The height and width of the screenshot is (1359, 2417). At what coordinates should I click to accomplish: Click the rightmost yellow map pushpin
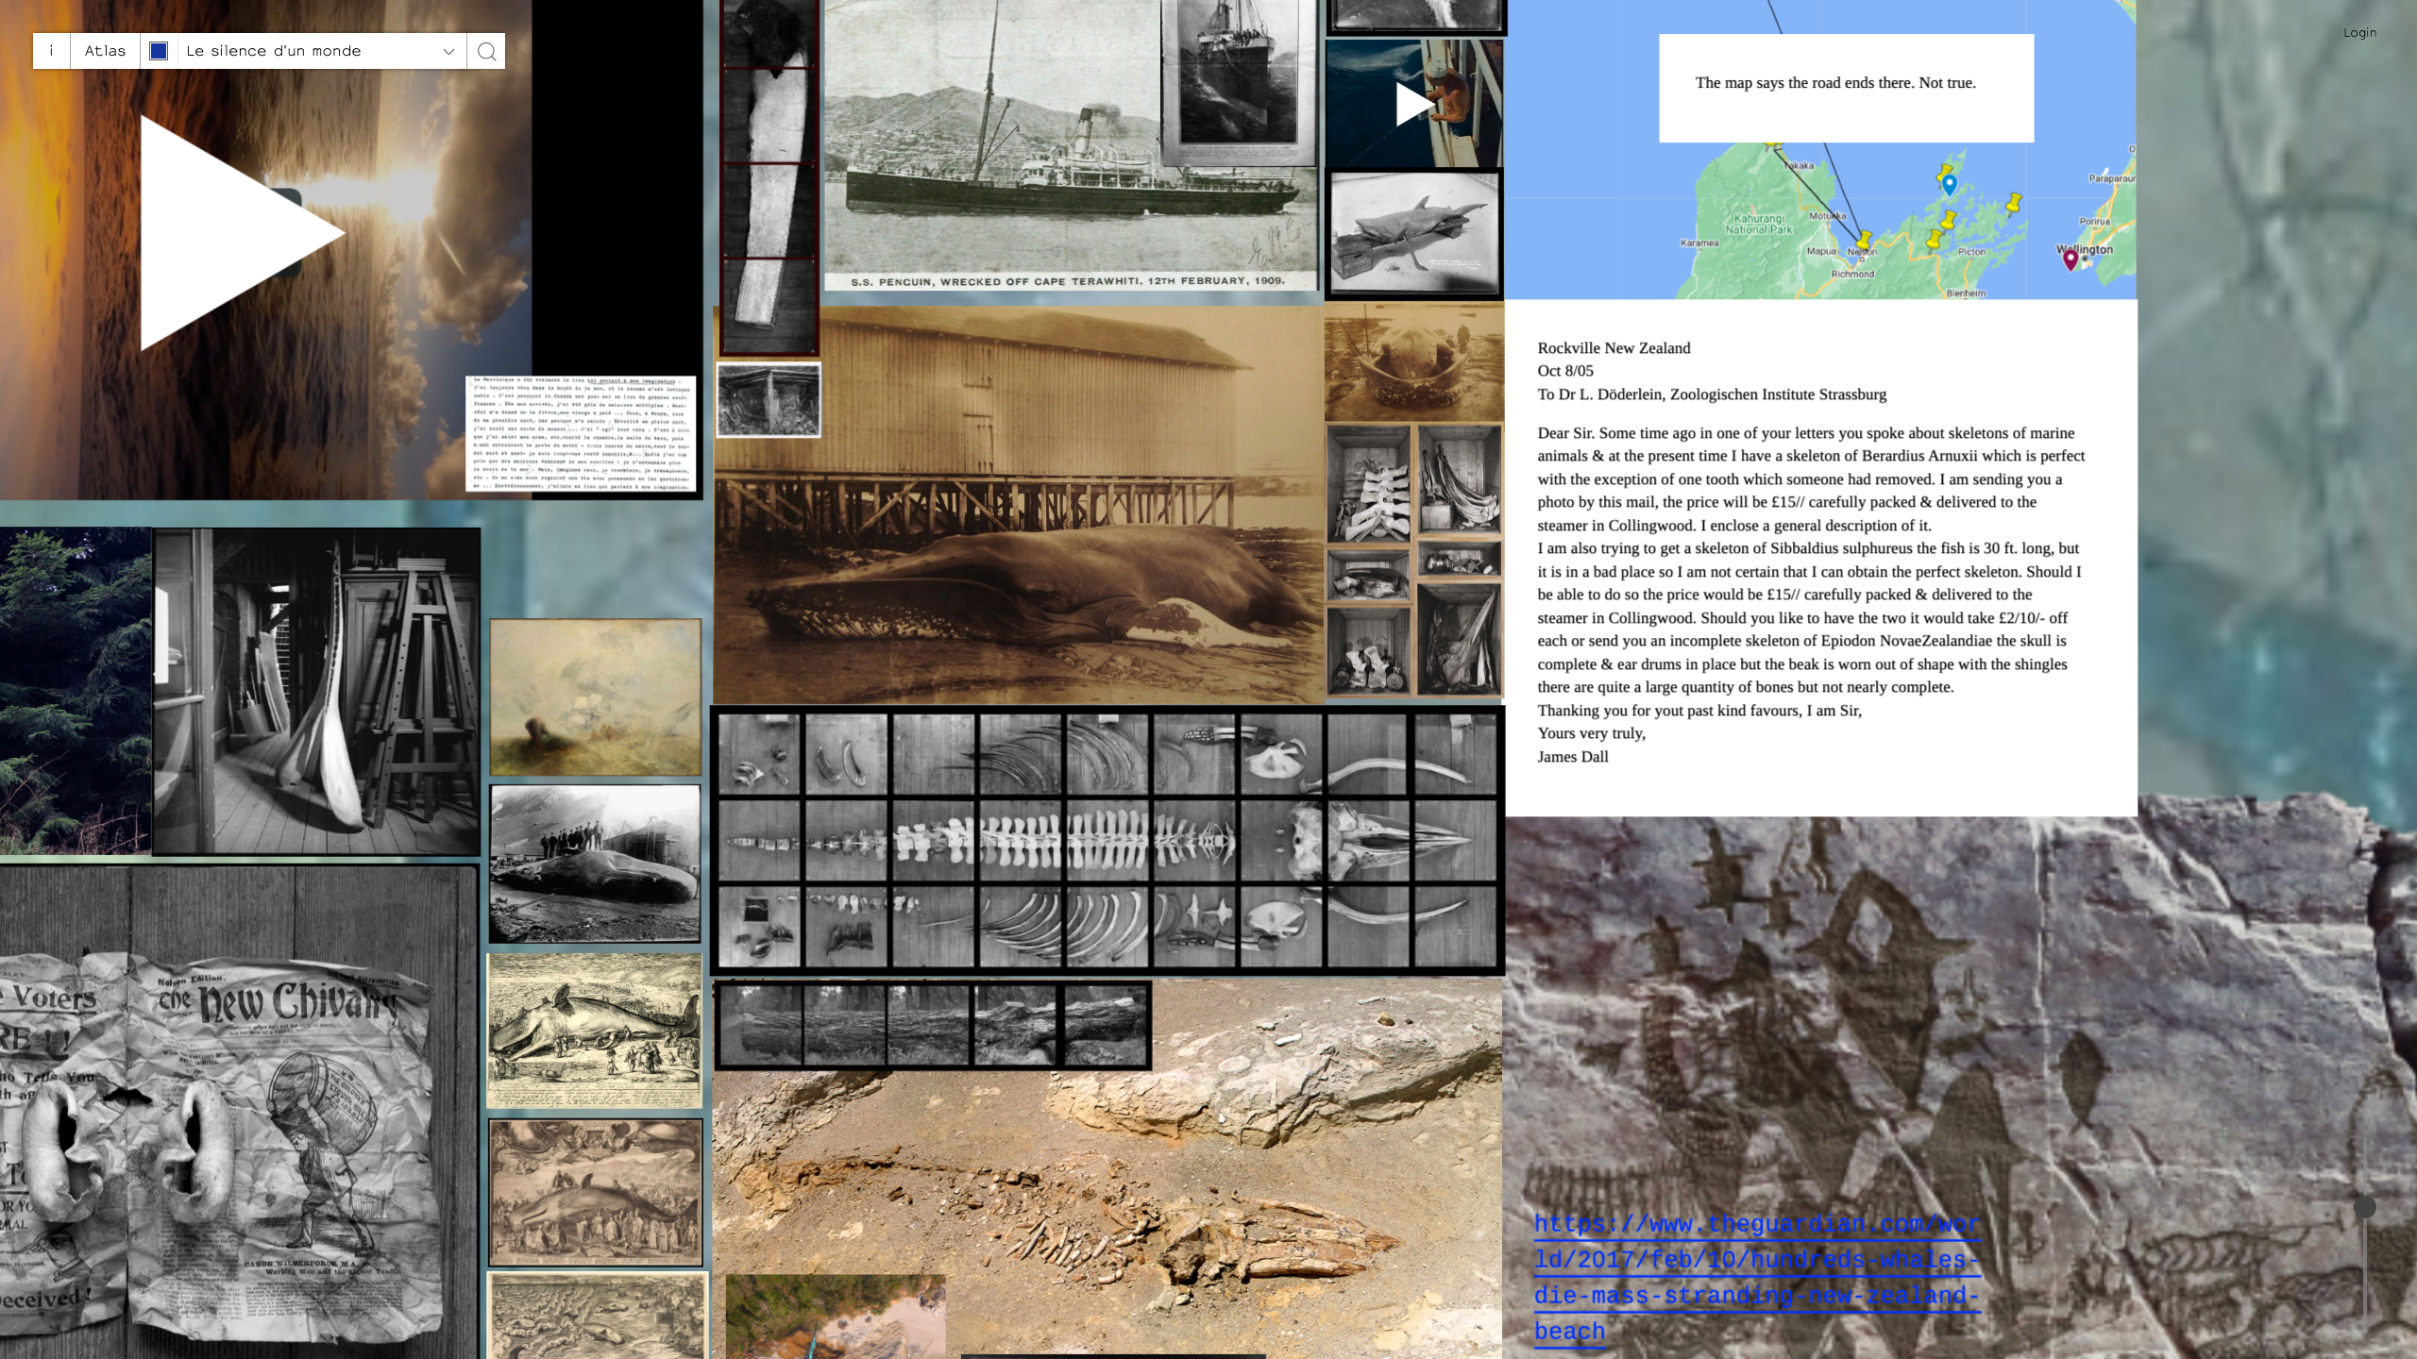pyautogui.click(x=2013, y=203)
